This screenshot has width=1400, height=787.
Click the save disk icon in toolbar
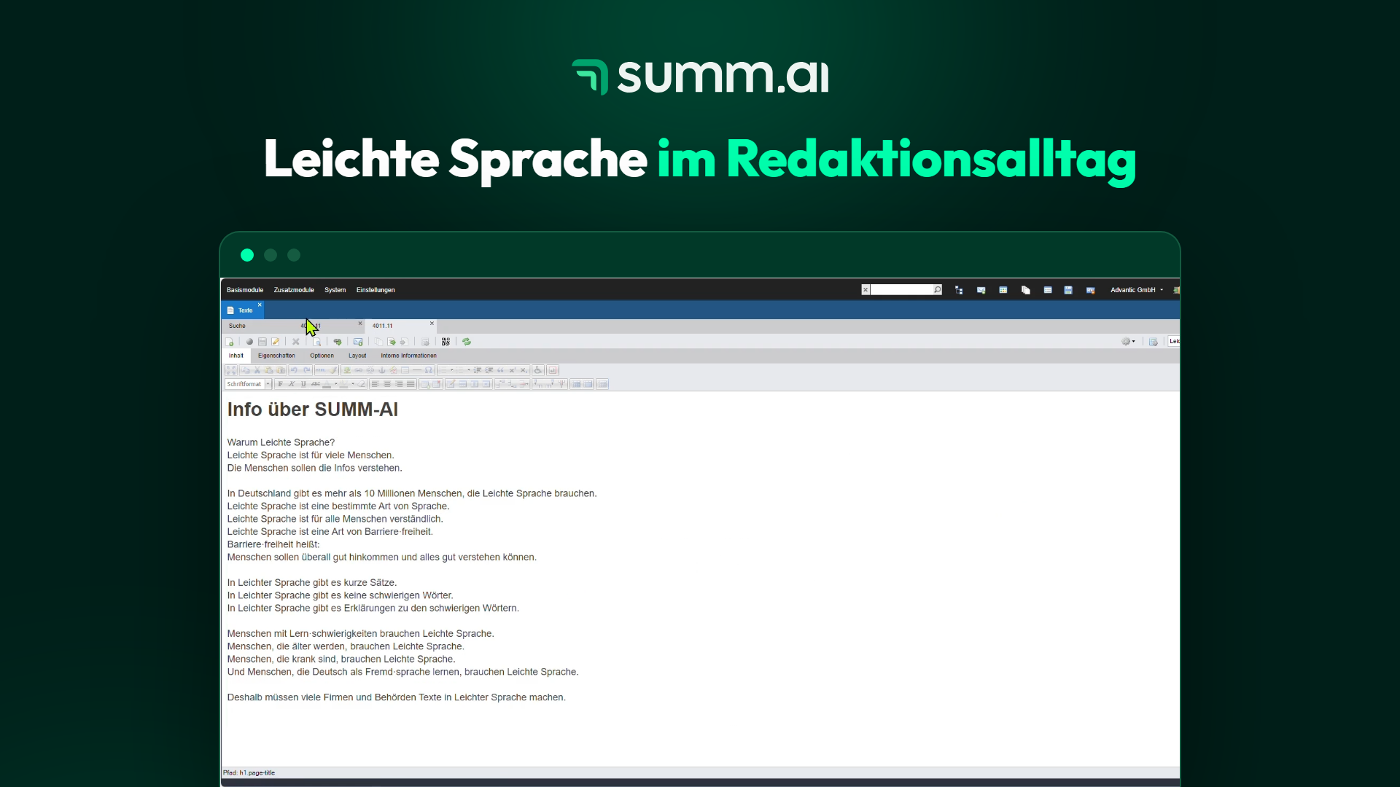tap(262, 342)
